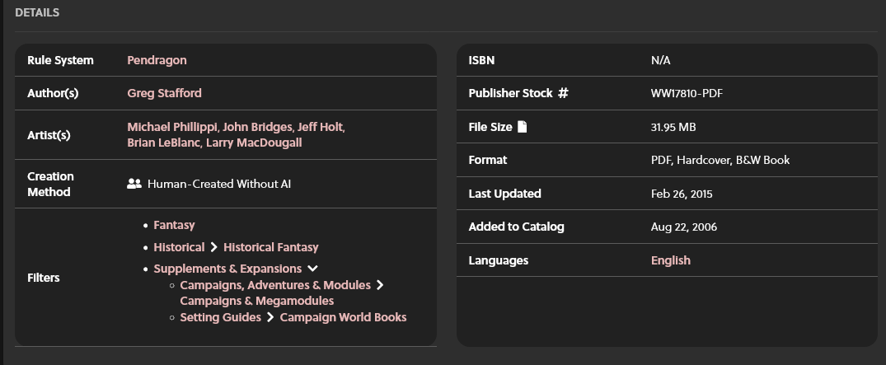Open the Setting Guides filter link

tap(220, 317)
